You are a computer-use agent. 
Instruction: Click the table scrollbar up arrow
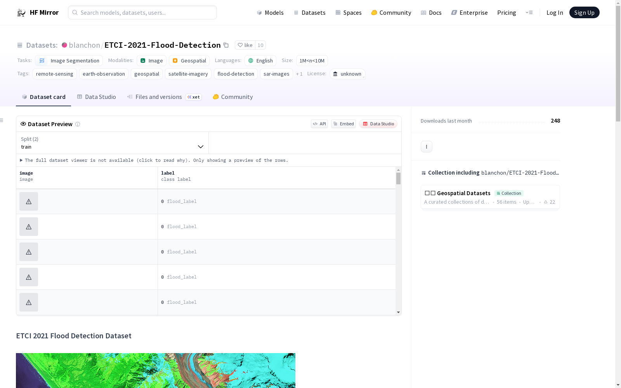tap(398, 170)
